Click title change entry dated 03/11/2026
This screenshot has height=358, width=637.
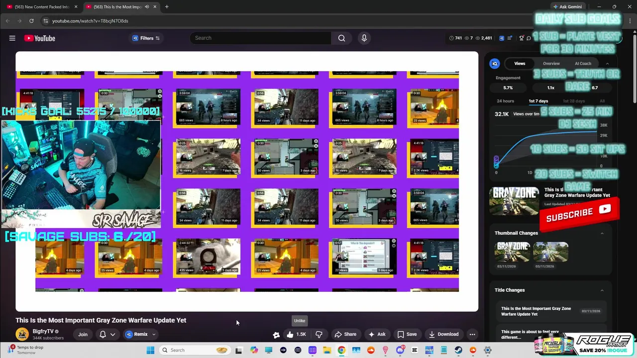[550, 311]
